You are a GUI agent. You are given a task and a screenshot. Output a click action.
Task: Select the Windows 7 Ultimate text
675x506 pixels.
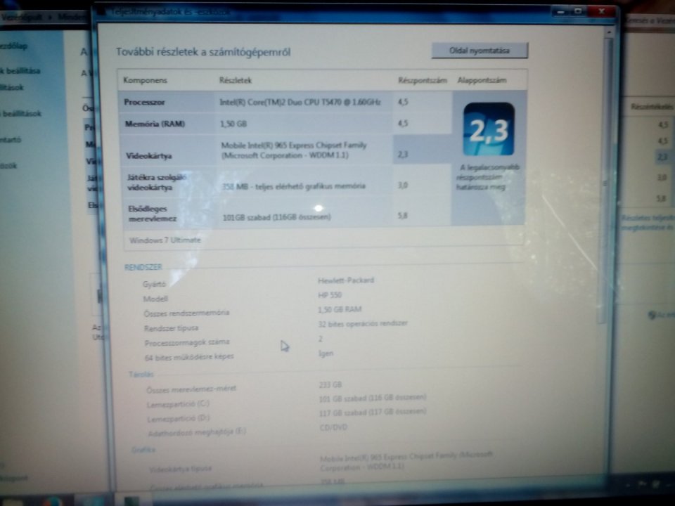point(165,240)
